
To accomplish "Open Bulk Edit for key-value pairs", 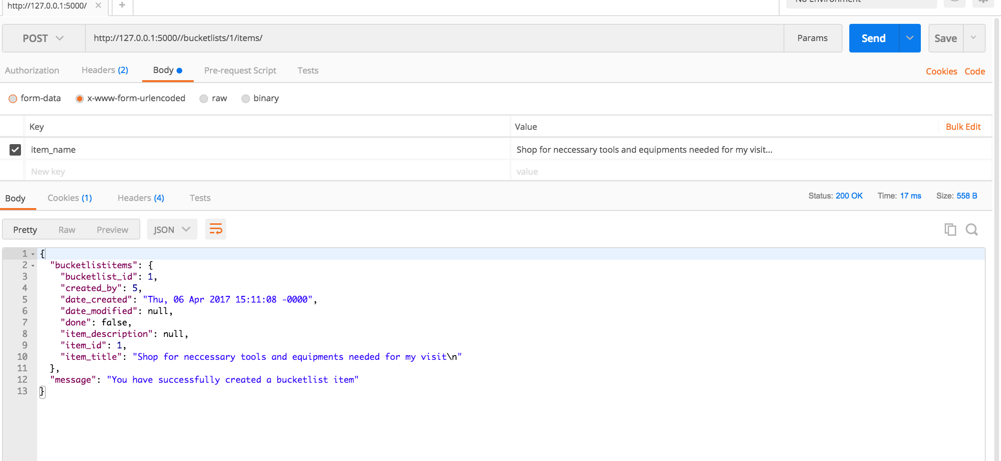I will click(x=963, y=126).
